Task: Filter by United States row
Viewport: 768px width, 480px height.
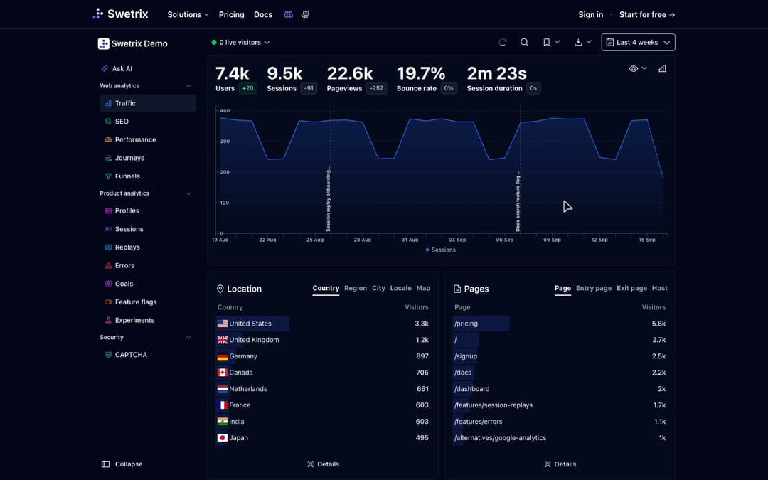Action: click(323, 324)
